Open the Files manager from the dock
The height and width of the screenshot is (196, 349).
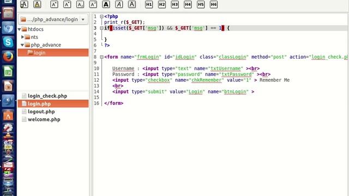coord(8,13)
